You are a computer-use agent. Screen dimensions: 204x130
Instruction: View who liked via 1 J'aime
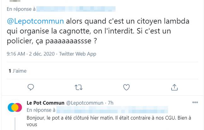18,71
